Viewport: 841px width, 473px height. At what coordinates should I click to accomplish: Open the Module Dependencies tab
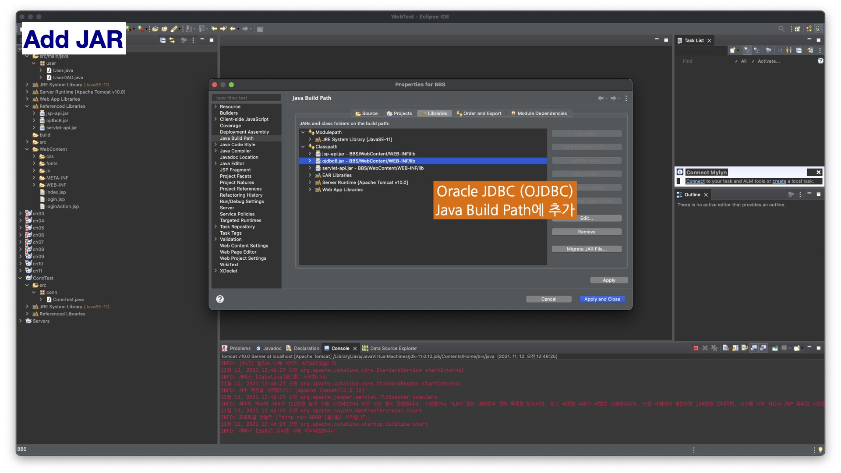[x=538, y=113]
